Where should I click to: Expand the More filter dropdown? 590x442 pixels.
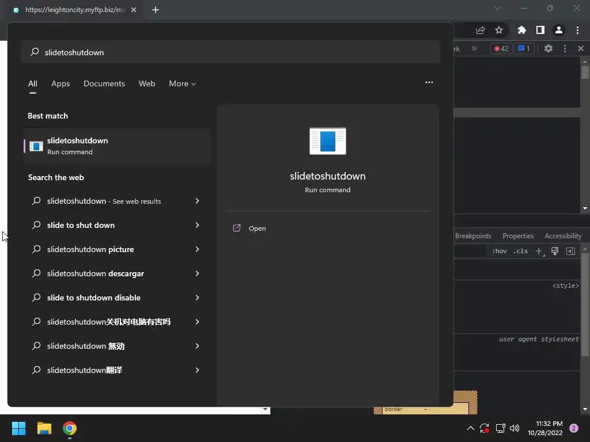[x=183, y=84]
